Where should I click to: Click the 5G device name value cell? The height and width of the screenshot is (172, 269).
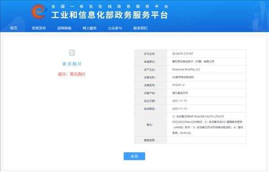point(207,77)
